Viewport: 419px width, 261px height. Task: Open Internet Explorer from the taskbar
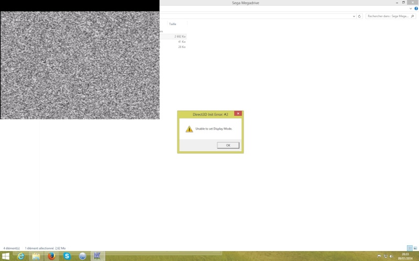pos(20,256)
